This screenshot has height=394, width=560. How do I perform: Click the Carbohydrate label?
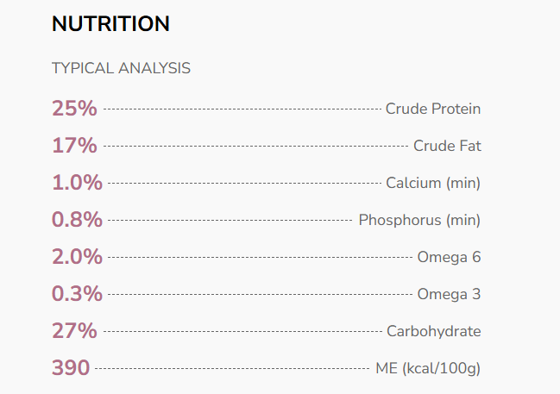pos(433,331)
